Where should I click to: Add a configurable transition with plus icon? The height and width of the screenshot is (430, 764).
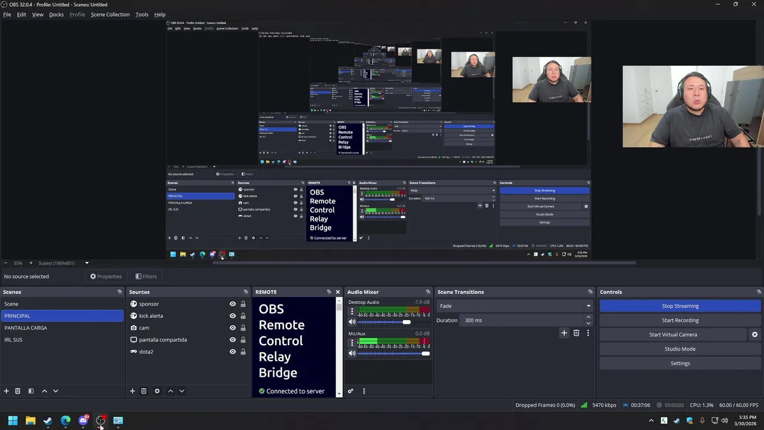[564, 333]
